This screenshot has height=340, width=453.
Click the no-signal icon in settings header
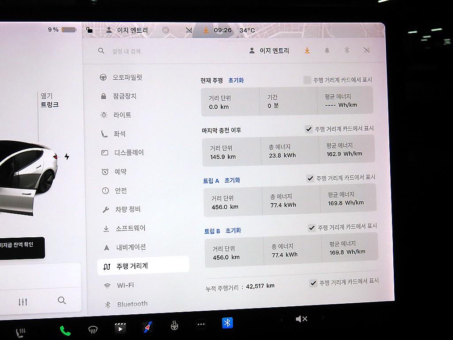tap(366, 50)
